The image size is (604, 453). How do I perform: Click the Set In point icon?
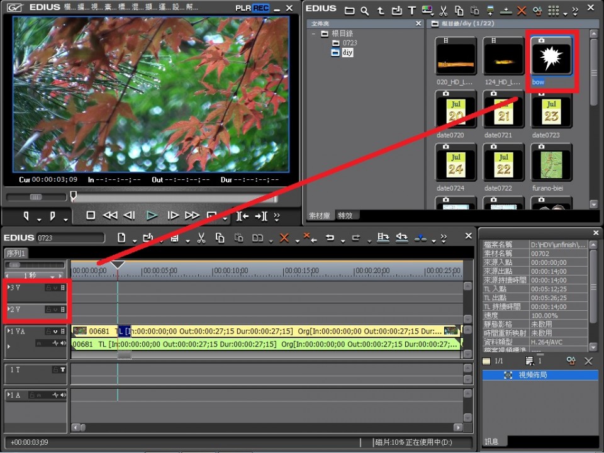click(x=27, y=216)
